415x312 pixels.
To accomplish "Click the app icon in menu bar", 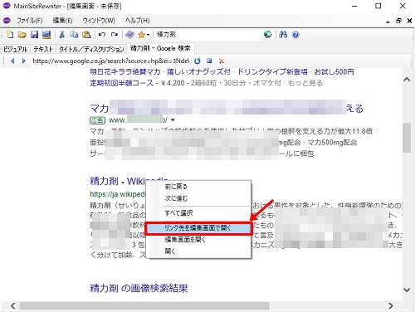I will (7, 21).
